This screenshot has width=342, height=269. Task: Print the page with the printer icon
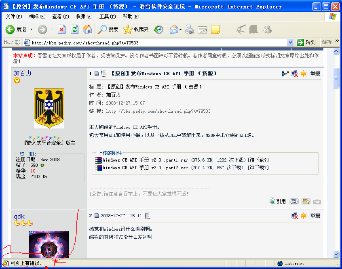(190, 29)
